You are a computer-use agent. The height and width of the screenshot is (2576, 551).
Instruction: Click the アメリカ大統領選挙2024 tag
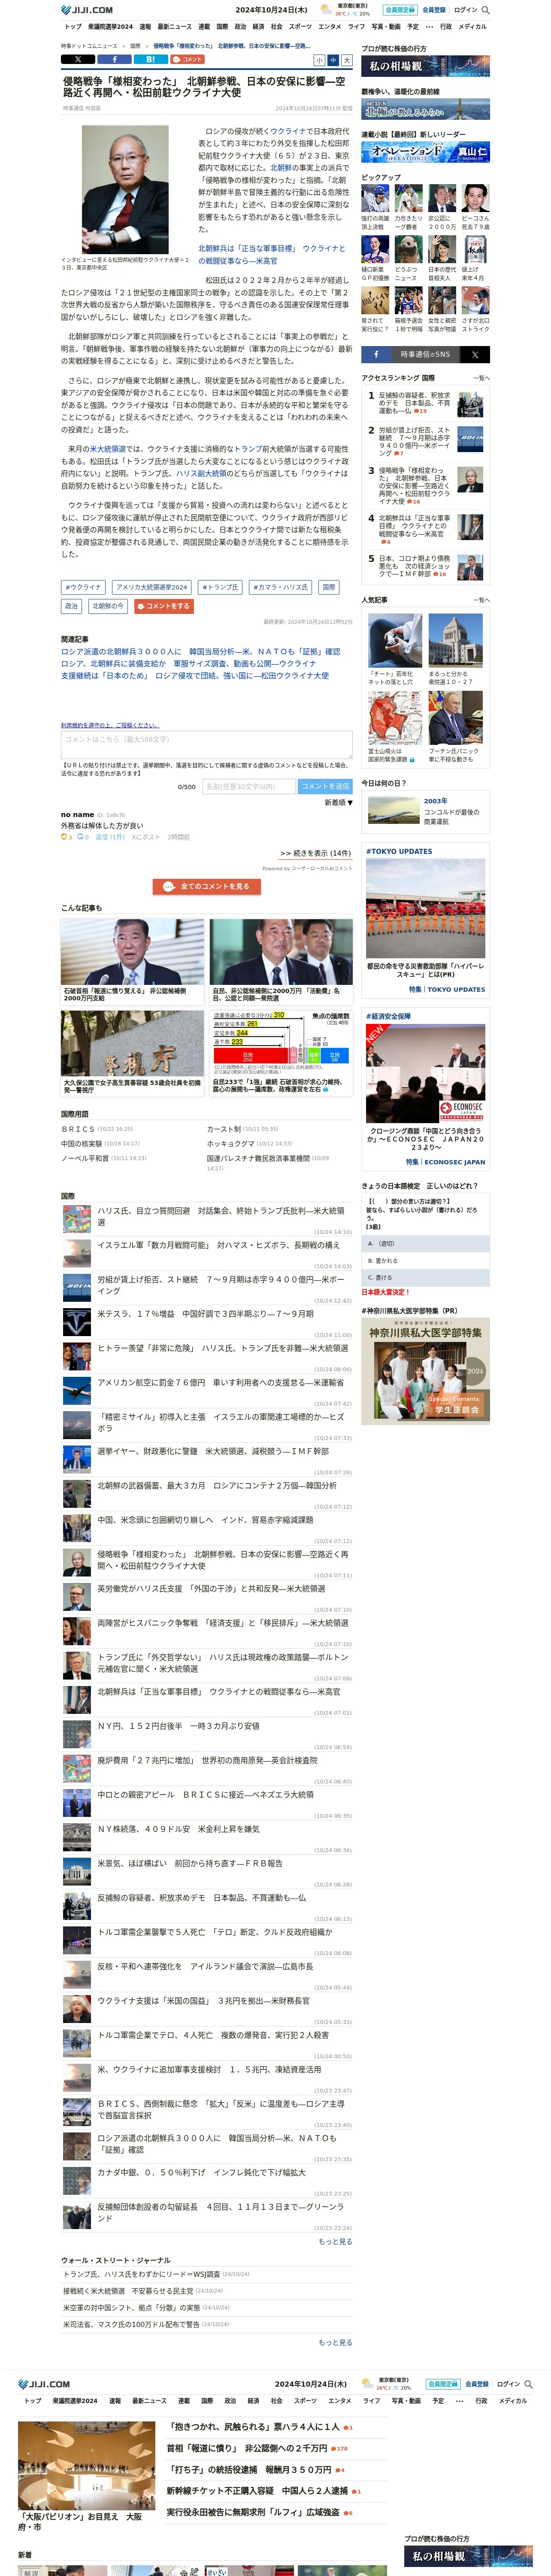(151, 587)
